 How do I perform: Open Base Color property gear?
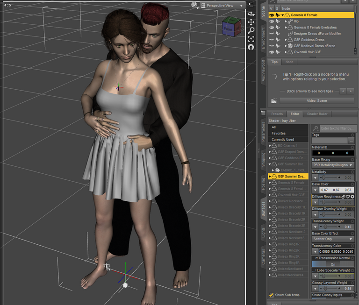click(352, 184)
